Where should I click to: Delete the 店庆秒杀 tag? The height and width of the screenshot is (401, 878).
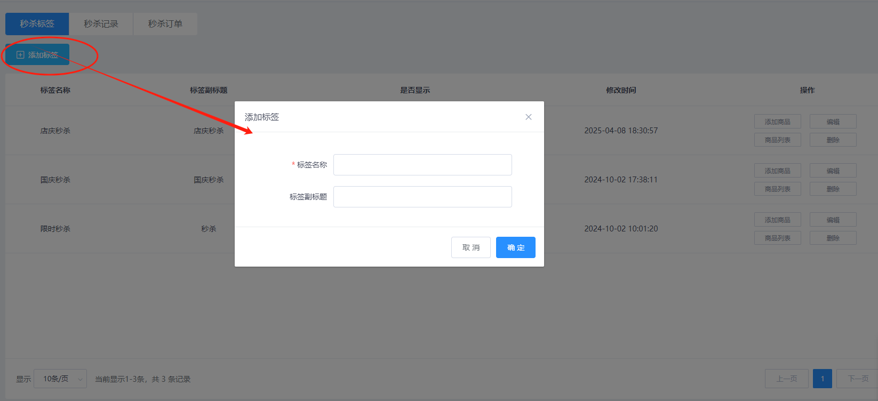(833, 140)
